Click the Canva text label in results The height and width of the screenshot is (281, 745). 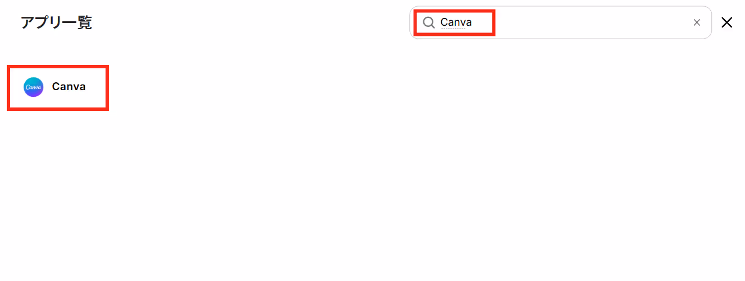click(69, 87)
